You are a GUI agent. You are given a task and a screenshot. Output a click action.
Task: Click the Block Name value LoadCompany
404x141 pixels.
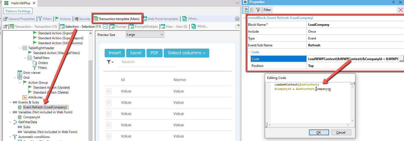click(319, 25)
